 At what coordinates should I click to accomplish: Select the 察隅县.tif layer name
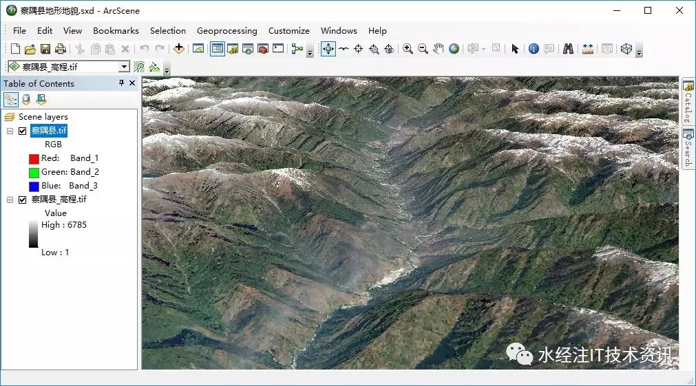[49, 131]
